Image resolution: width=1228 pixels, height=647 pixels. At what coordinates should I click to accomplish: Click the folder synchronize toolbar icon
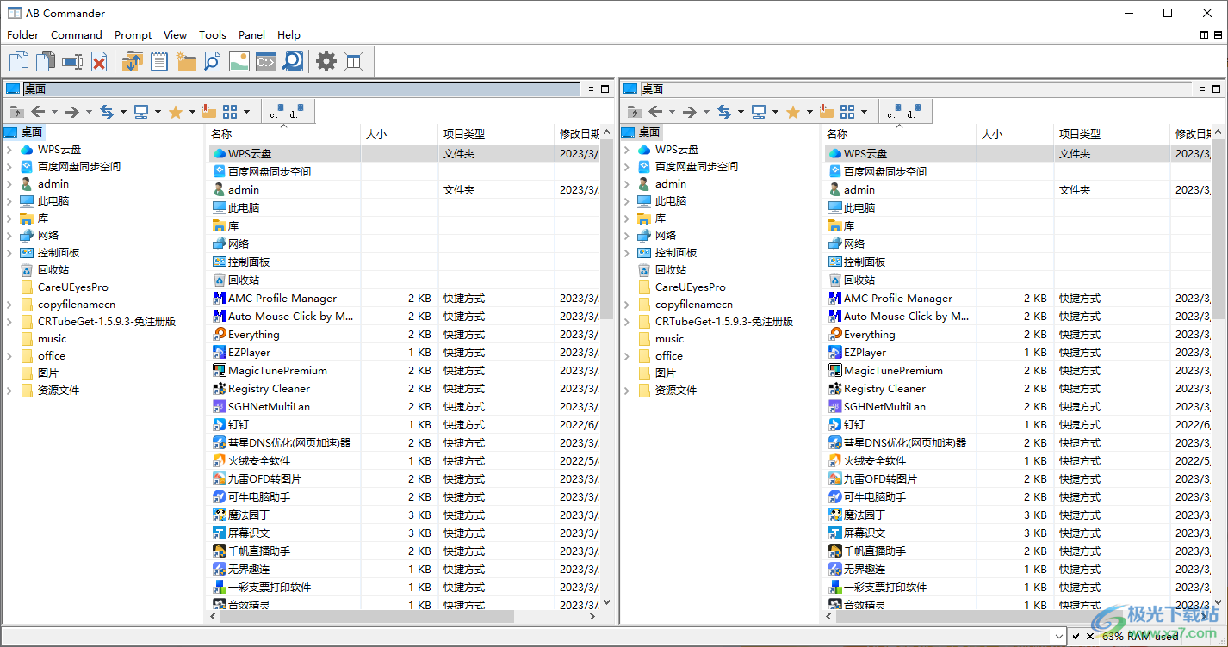click(132, 61)
